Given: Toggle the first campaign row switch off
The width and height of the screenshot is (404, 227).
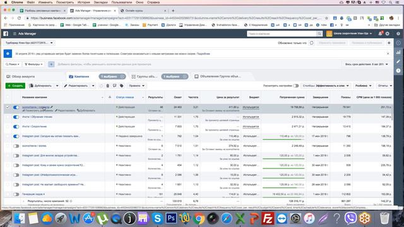Looking at the screenshot, I should [16, 107].
